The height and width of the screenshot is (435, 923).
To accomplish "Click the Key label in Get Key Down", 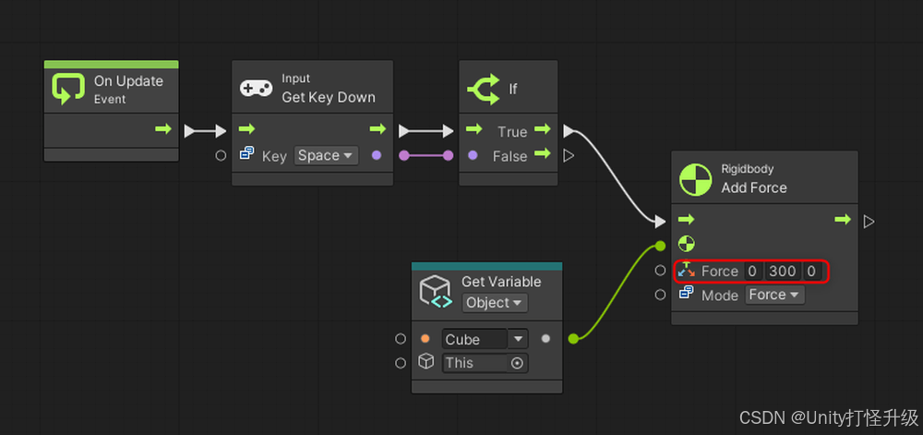I will (x=274, y=157).
